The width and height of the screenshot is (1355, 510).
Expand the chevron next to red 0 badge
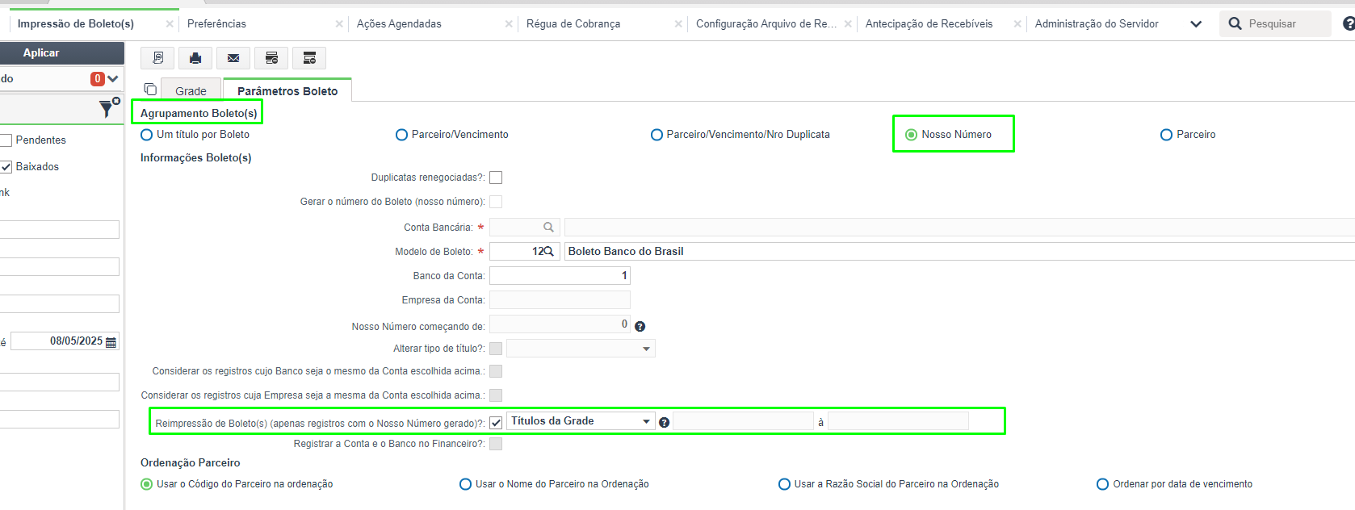[112, 79]
